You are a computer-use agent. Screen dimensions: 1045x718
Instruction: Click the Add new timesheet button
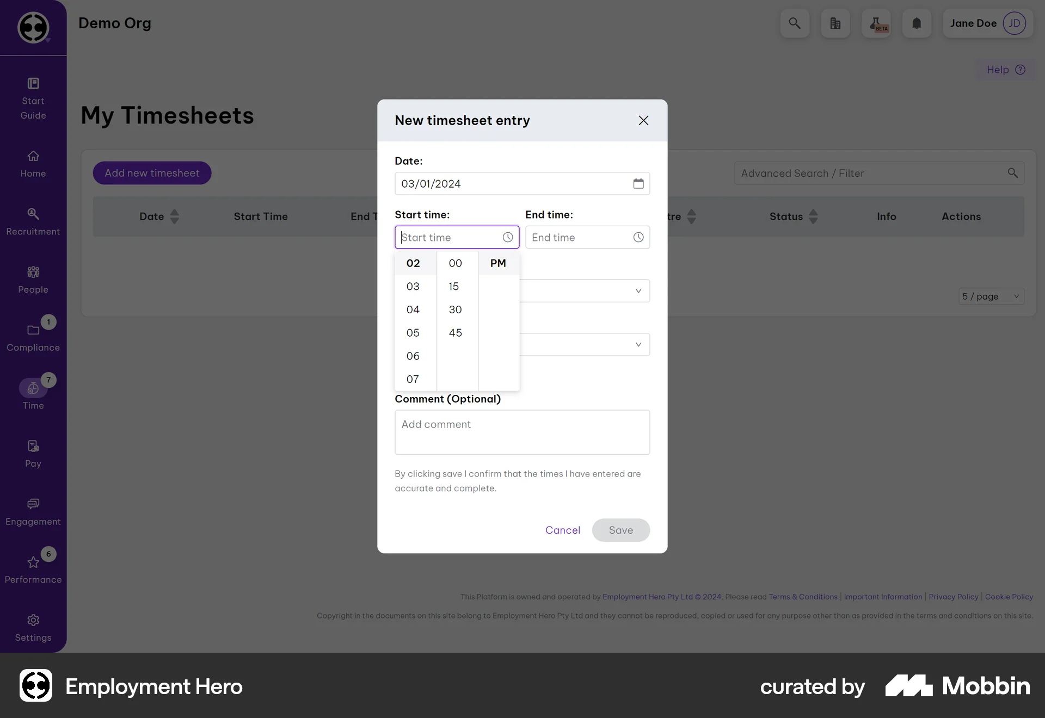click(152, 172)
